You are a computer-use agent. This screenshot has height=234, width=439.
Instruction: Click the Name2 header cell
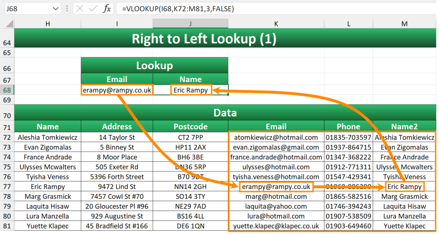point(404,127)
